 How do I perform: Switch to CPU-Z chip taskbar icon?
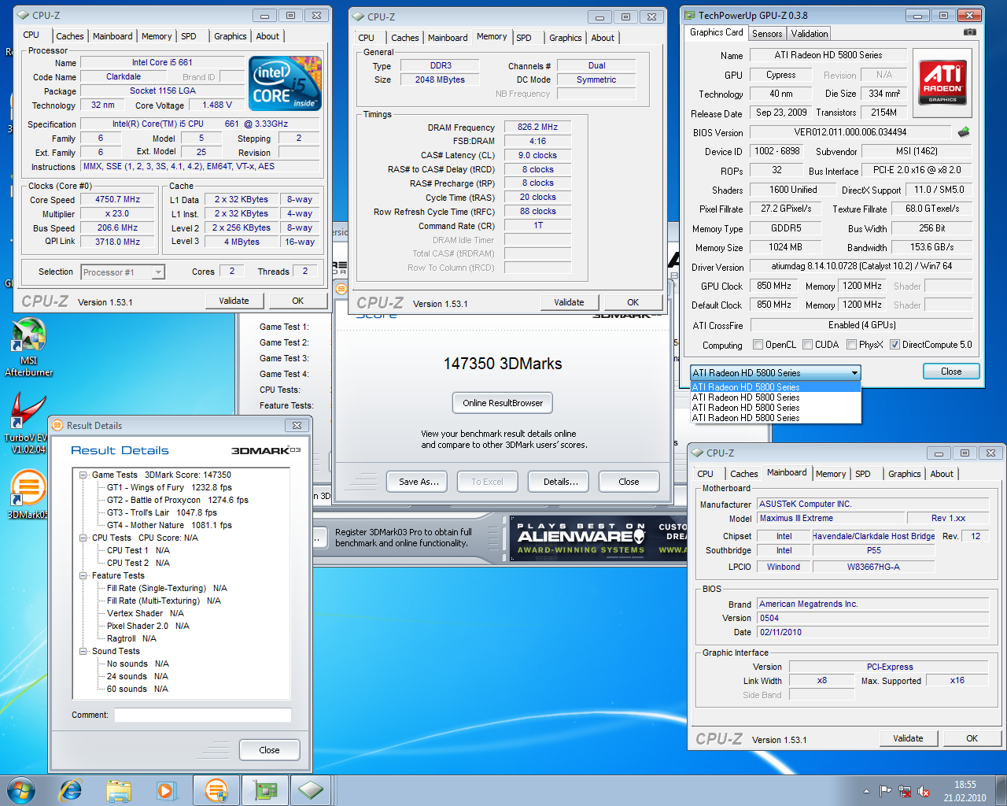tap(311, 790)
